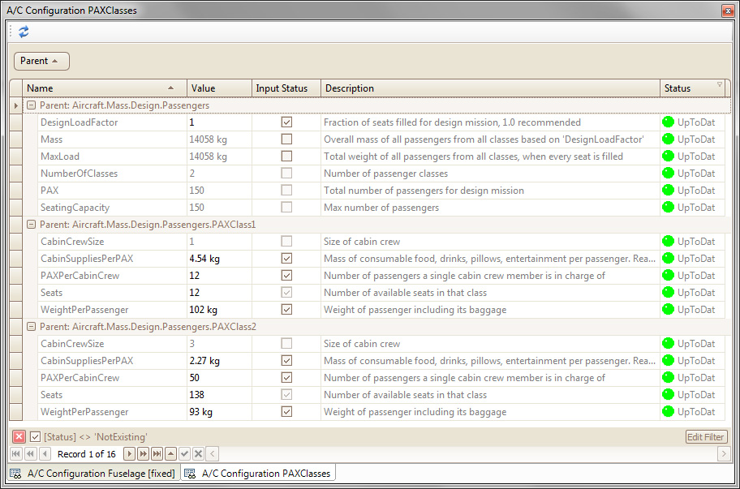Click the 4.54 kg value cell
740x489 pixels.
219,259
